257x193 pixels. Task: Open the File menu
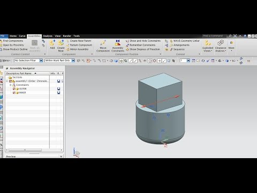pyautogui.click(x=4, y=36)
